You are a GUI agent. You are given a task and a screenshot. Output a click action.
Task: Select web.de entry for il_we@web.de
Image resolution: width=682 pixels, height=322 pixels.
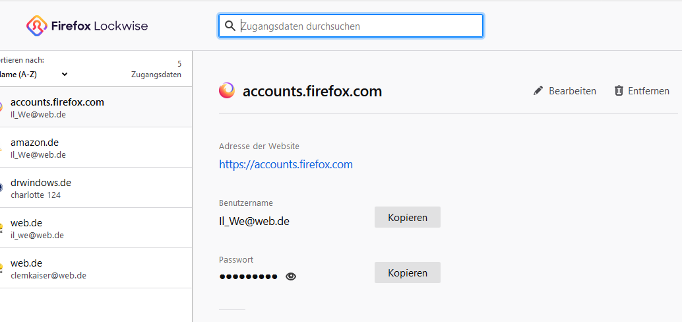[x=96, y=228]
